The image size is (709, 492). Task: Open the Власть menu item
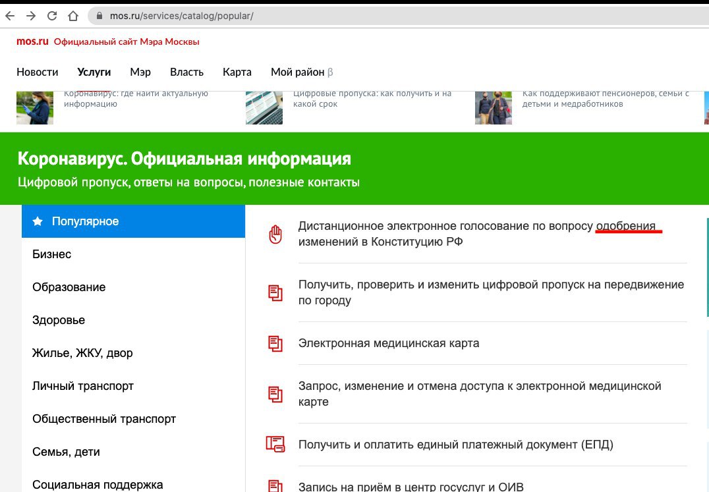[186, 72]
